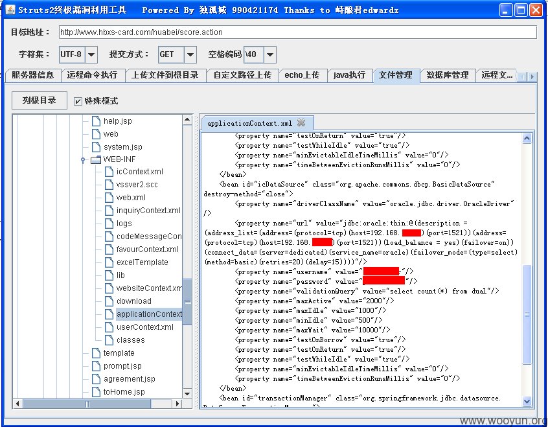Click the download item icon
This screenshot has width=548, height=427.
point(109,301)
